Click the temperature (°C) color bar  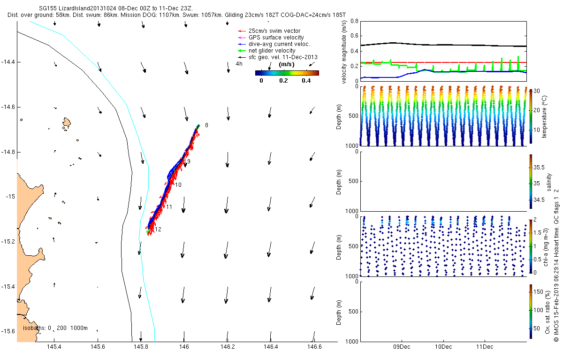tap(531, 116)
